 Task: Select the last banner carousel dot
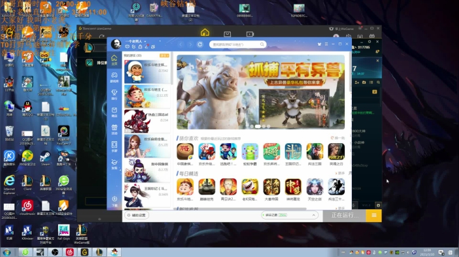[268, 127]
